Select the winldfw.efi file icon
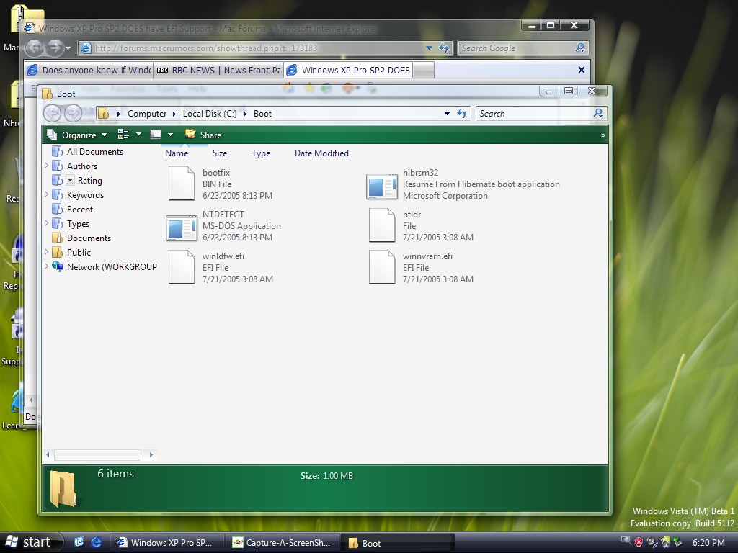The image size is (738, 553). point(182,266)
